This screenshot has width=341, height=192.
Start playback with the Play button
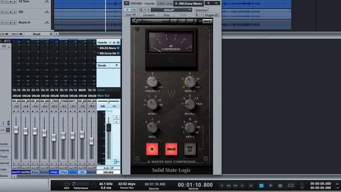click(x=271, y=186)
